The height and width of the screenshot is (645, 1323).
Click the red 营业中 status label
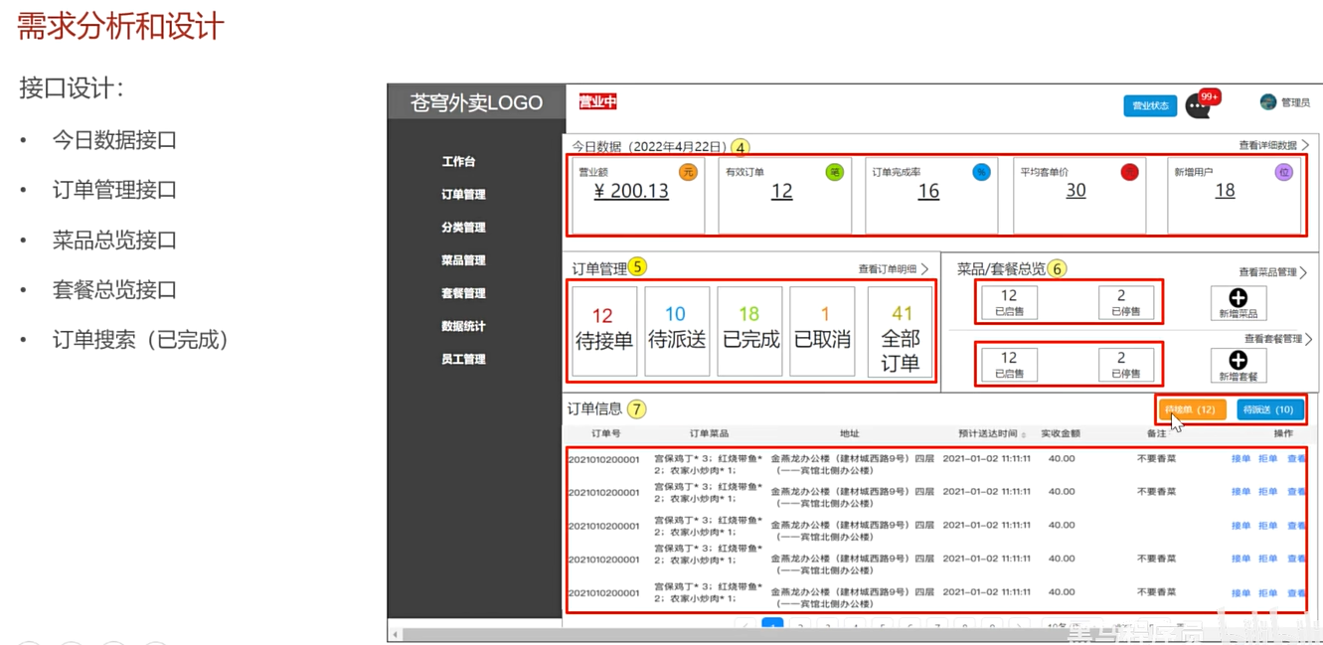coord(598,101)
